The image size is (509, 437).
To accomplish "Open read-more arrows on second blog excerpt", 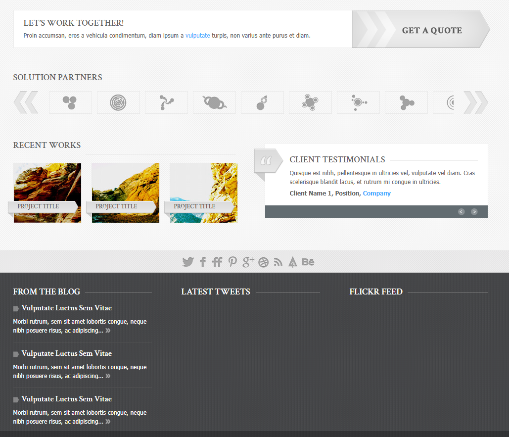I will click(108, 376).
